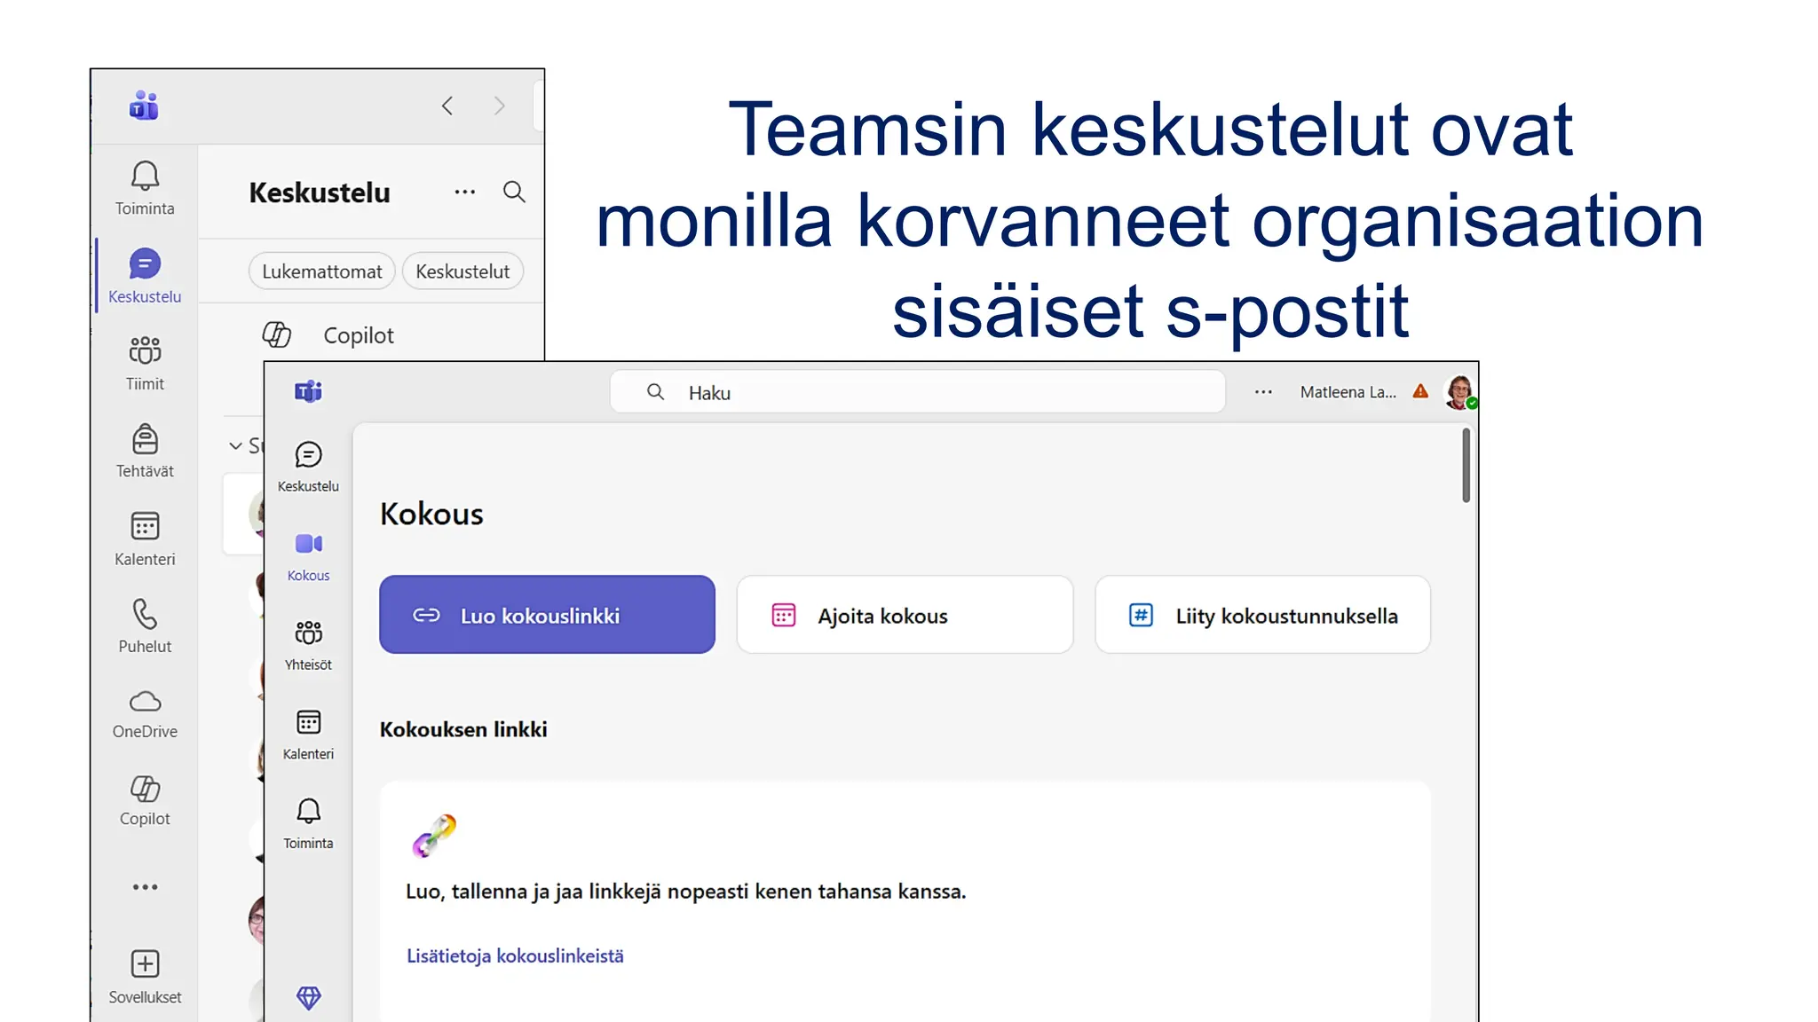The height and width of the screenshot is (1022, 1818).
Task: Filter by Keskustelut chip
Action: click(x=462, y=271)
